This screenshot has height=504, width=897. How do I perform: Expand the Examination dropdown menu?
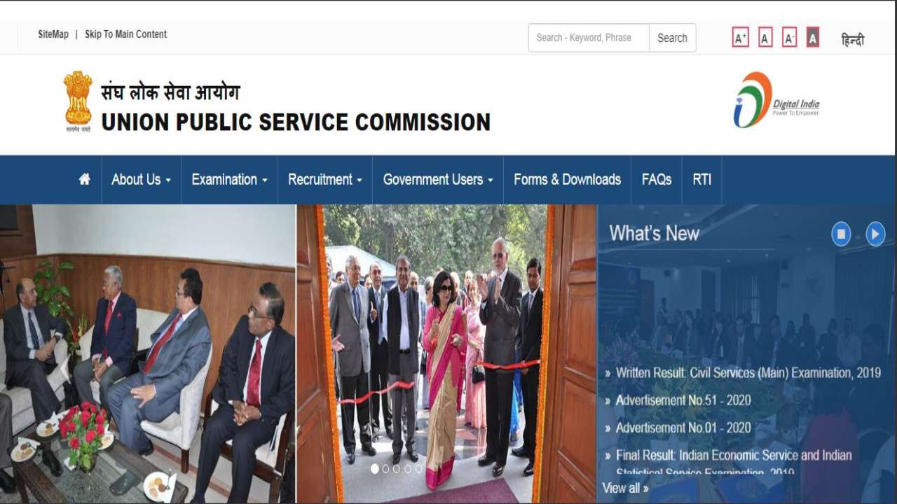point(229,180)
